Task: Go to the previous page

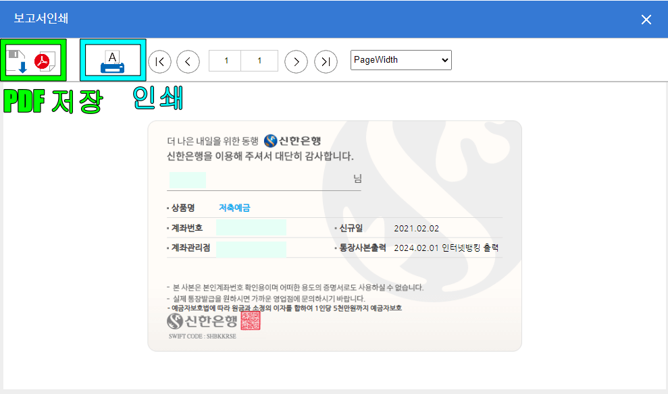Action: (x=188, y=61)
